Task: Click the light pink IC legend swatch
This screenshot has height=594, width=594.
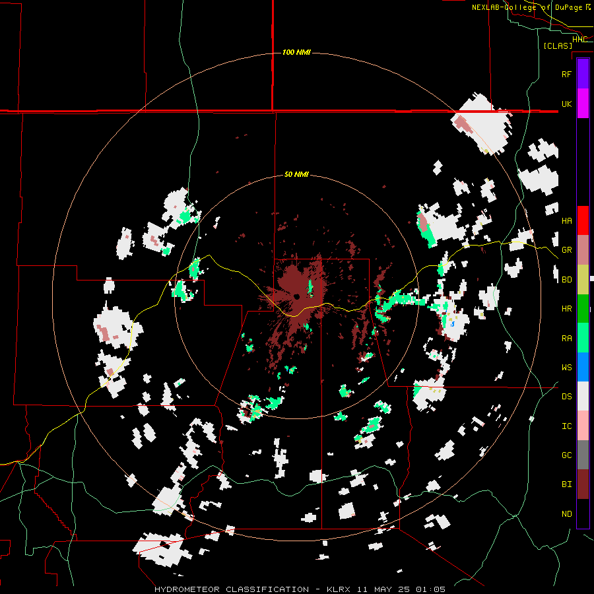Action: (x=583, y=426)
